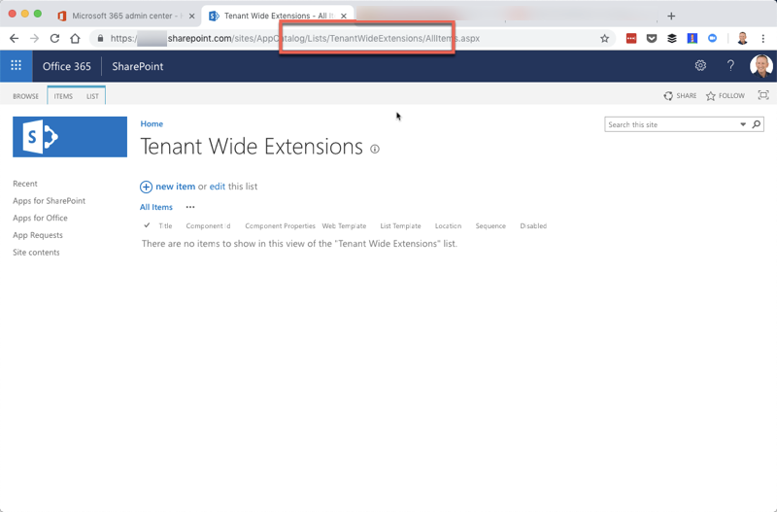
Task: View site security lock info
Action: pos(101,38)
